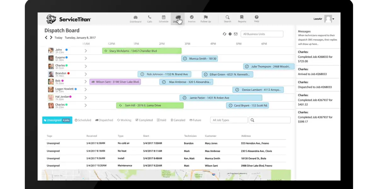Viewport: 378px width, 189px height.
Task: Open Denise Lambert job block
Action: (x=258, y=90)
